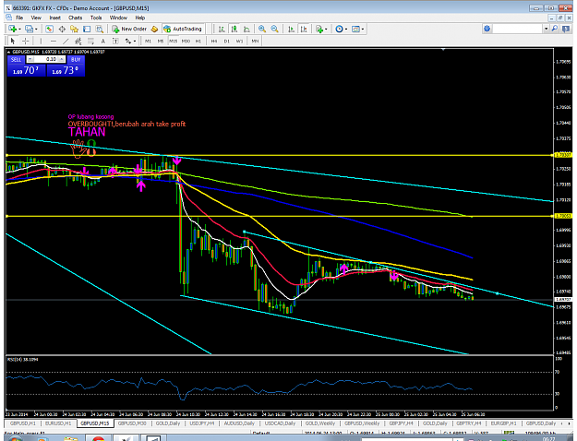Click the New Chart icon
Screen dimensions: 577x441
(x=13, y=29)
